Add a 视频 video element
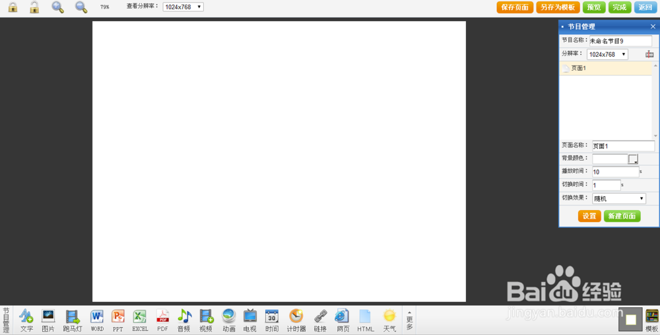The height and width of the screenshot is (335, 660). (206, 320)
